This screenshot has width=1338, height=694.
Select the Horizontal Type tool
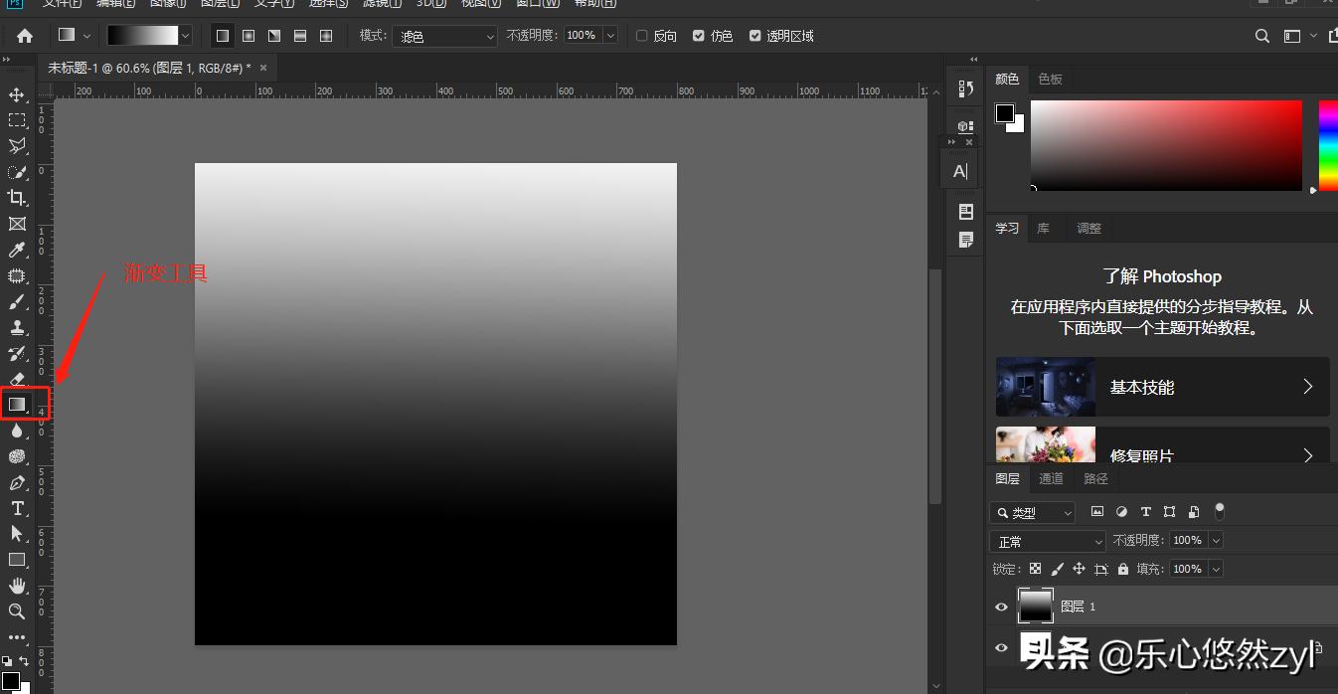tap(17, 508)
